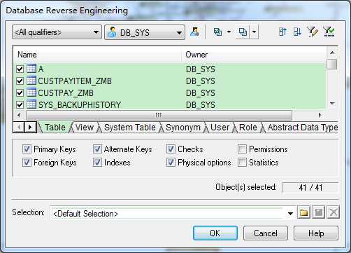The width and height of the screenshot is (351, 253).
Task: Toggle the Enable Filter icon
Action: click(329, 32)
